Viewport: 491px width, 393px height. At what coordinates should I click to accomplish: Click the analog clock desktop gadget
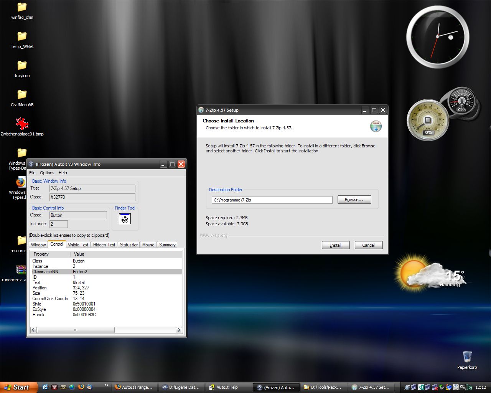tap(438, 37)
